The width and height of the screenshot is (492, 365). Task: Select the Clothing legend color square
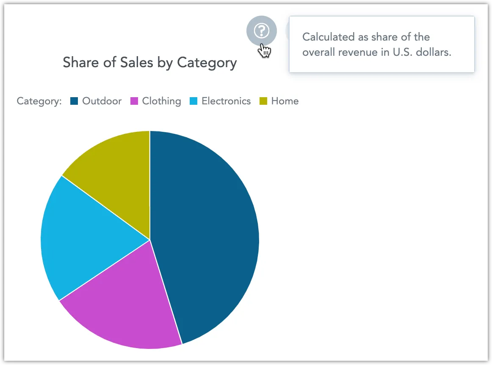[134, 101]
